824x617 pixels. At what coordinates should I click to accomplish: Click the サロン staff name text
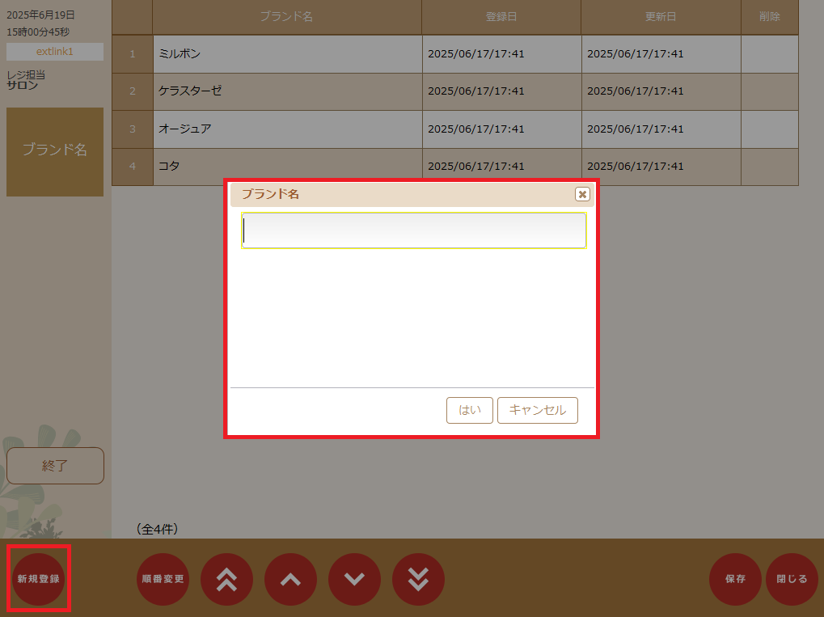[22, 85]
